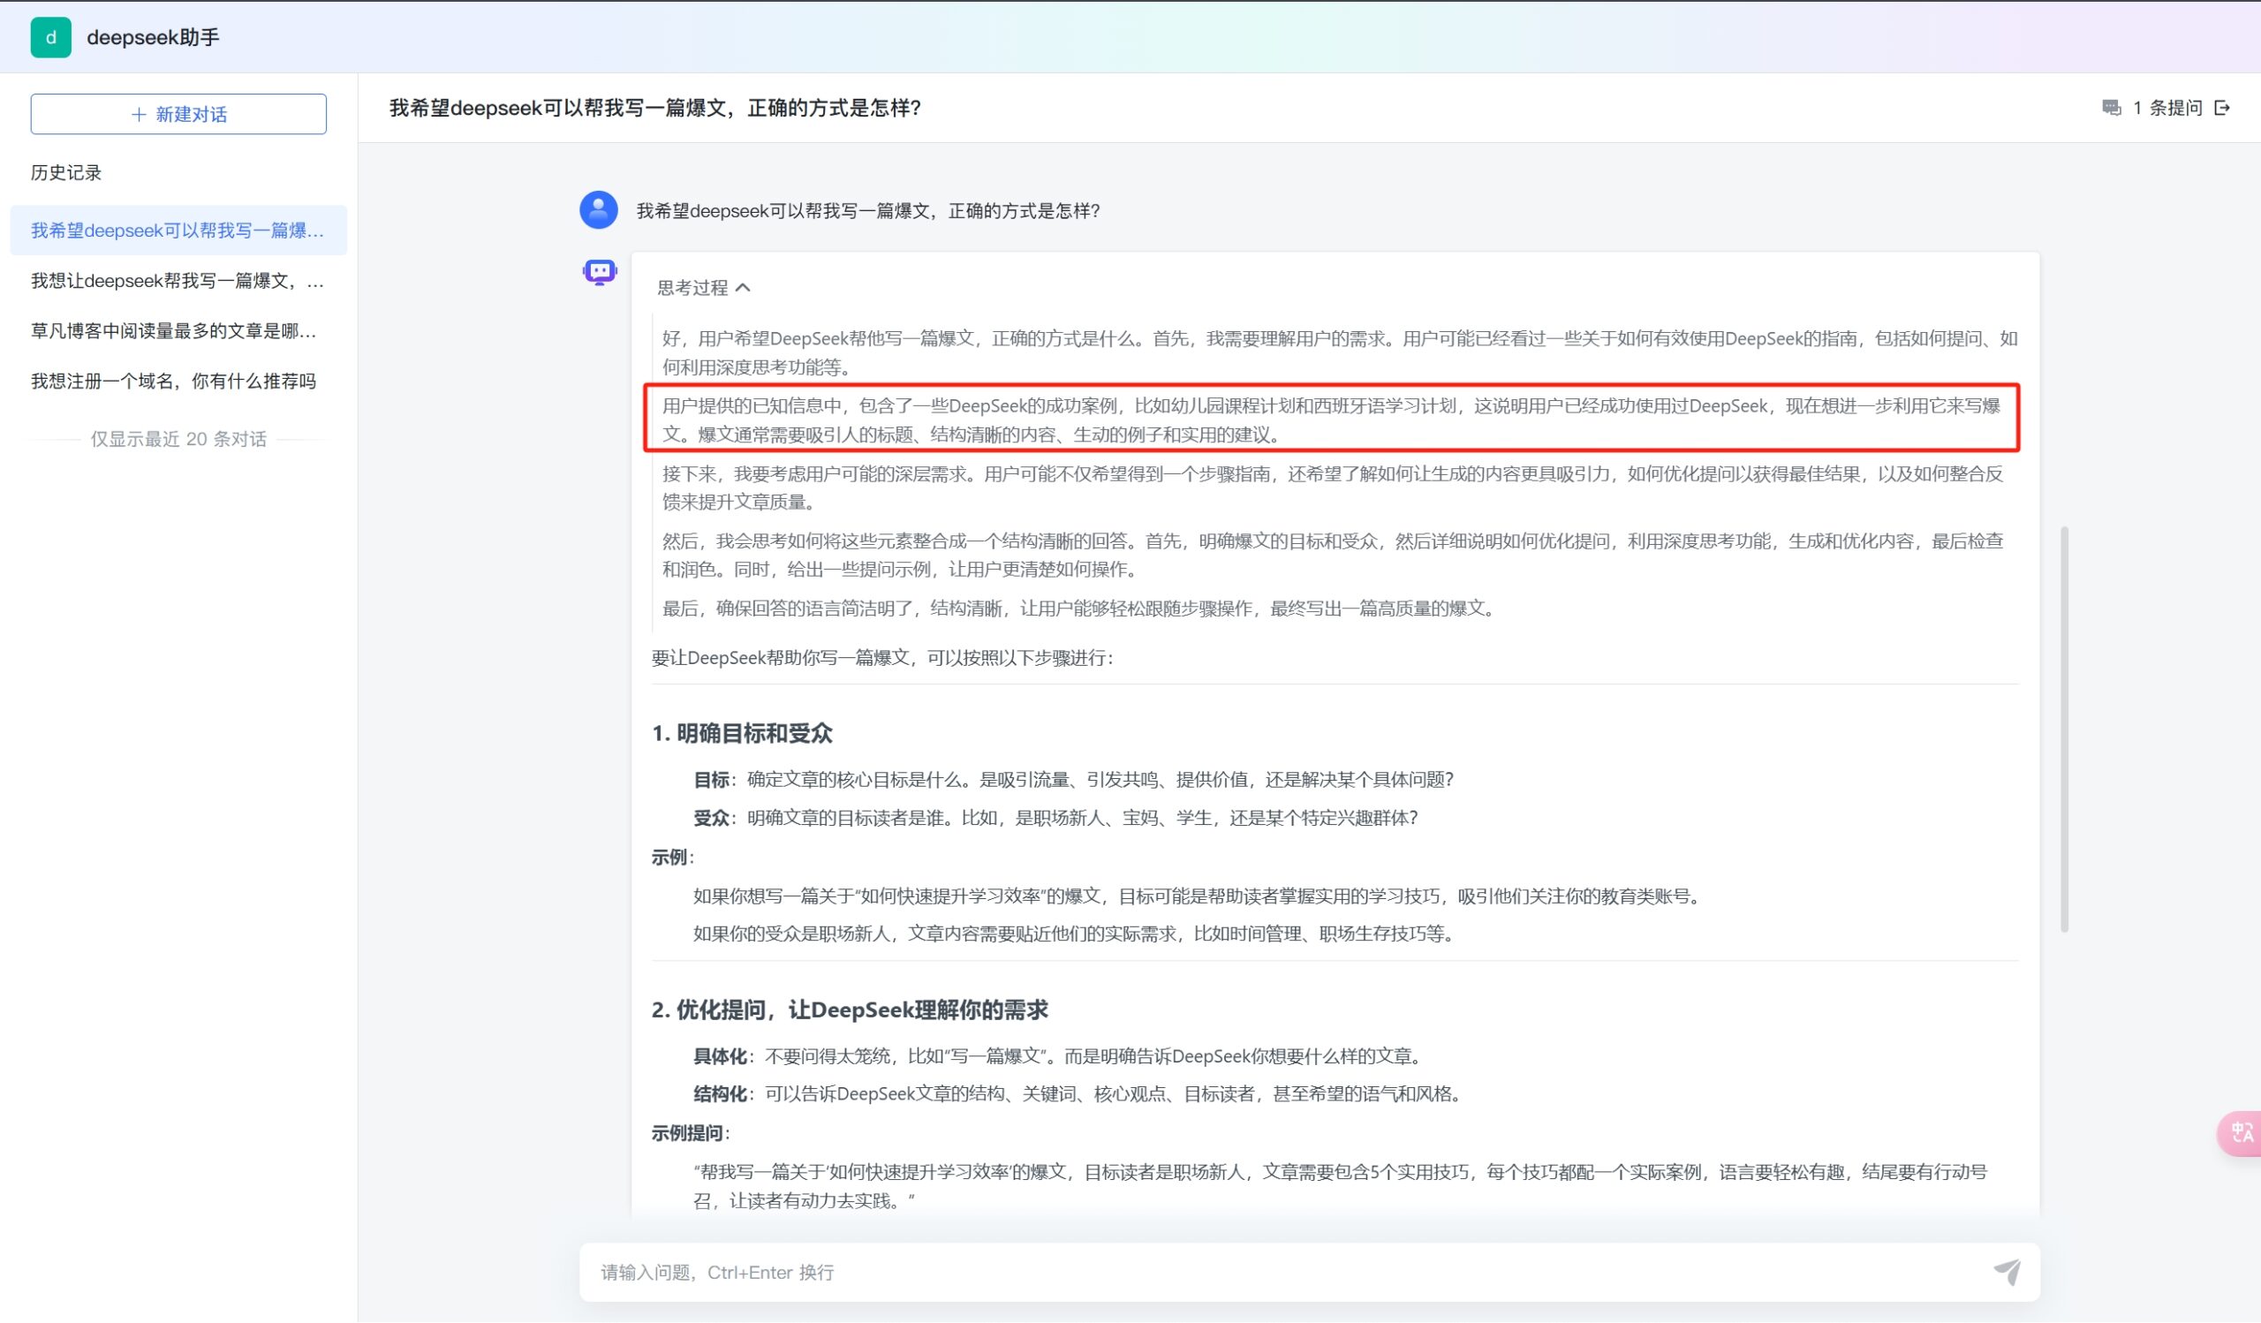This screenshot has height=1323, width=2261.
Task: Click the question count chat icon
Action: coord(2111,108)
